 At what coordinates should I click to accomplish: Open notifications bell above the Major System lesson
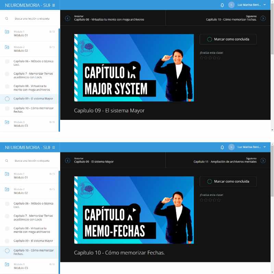point(222,5)
